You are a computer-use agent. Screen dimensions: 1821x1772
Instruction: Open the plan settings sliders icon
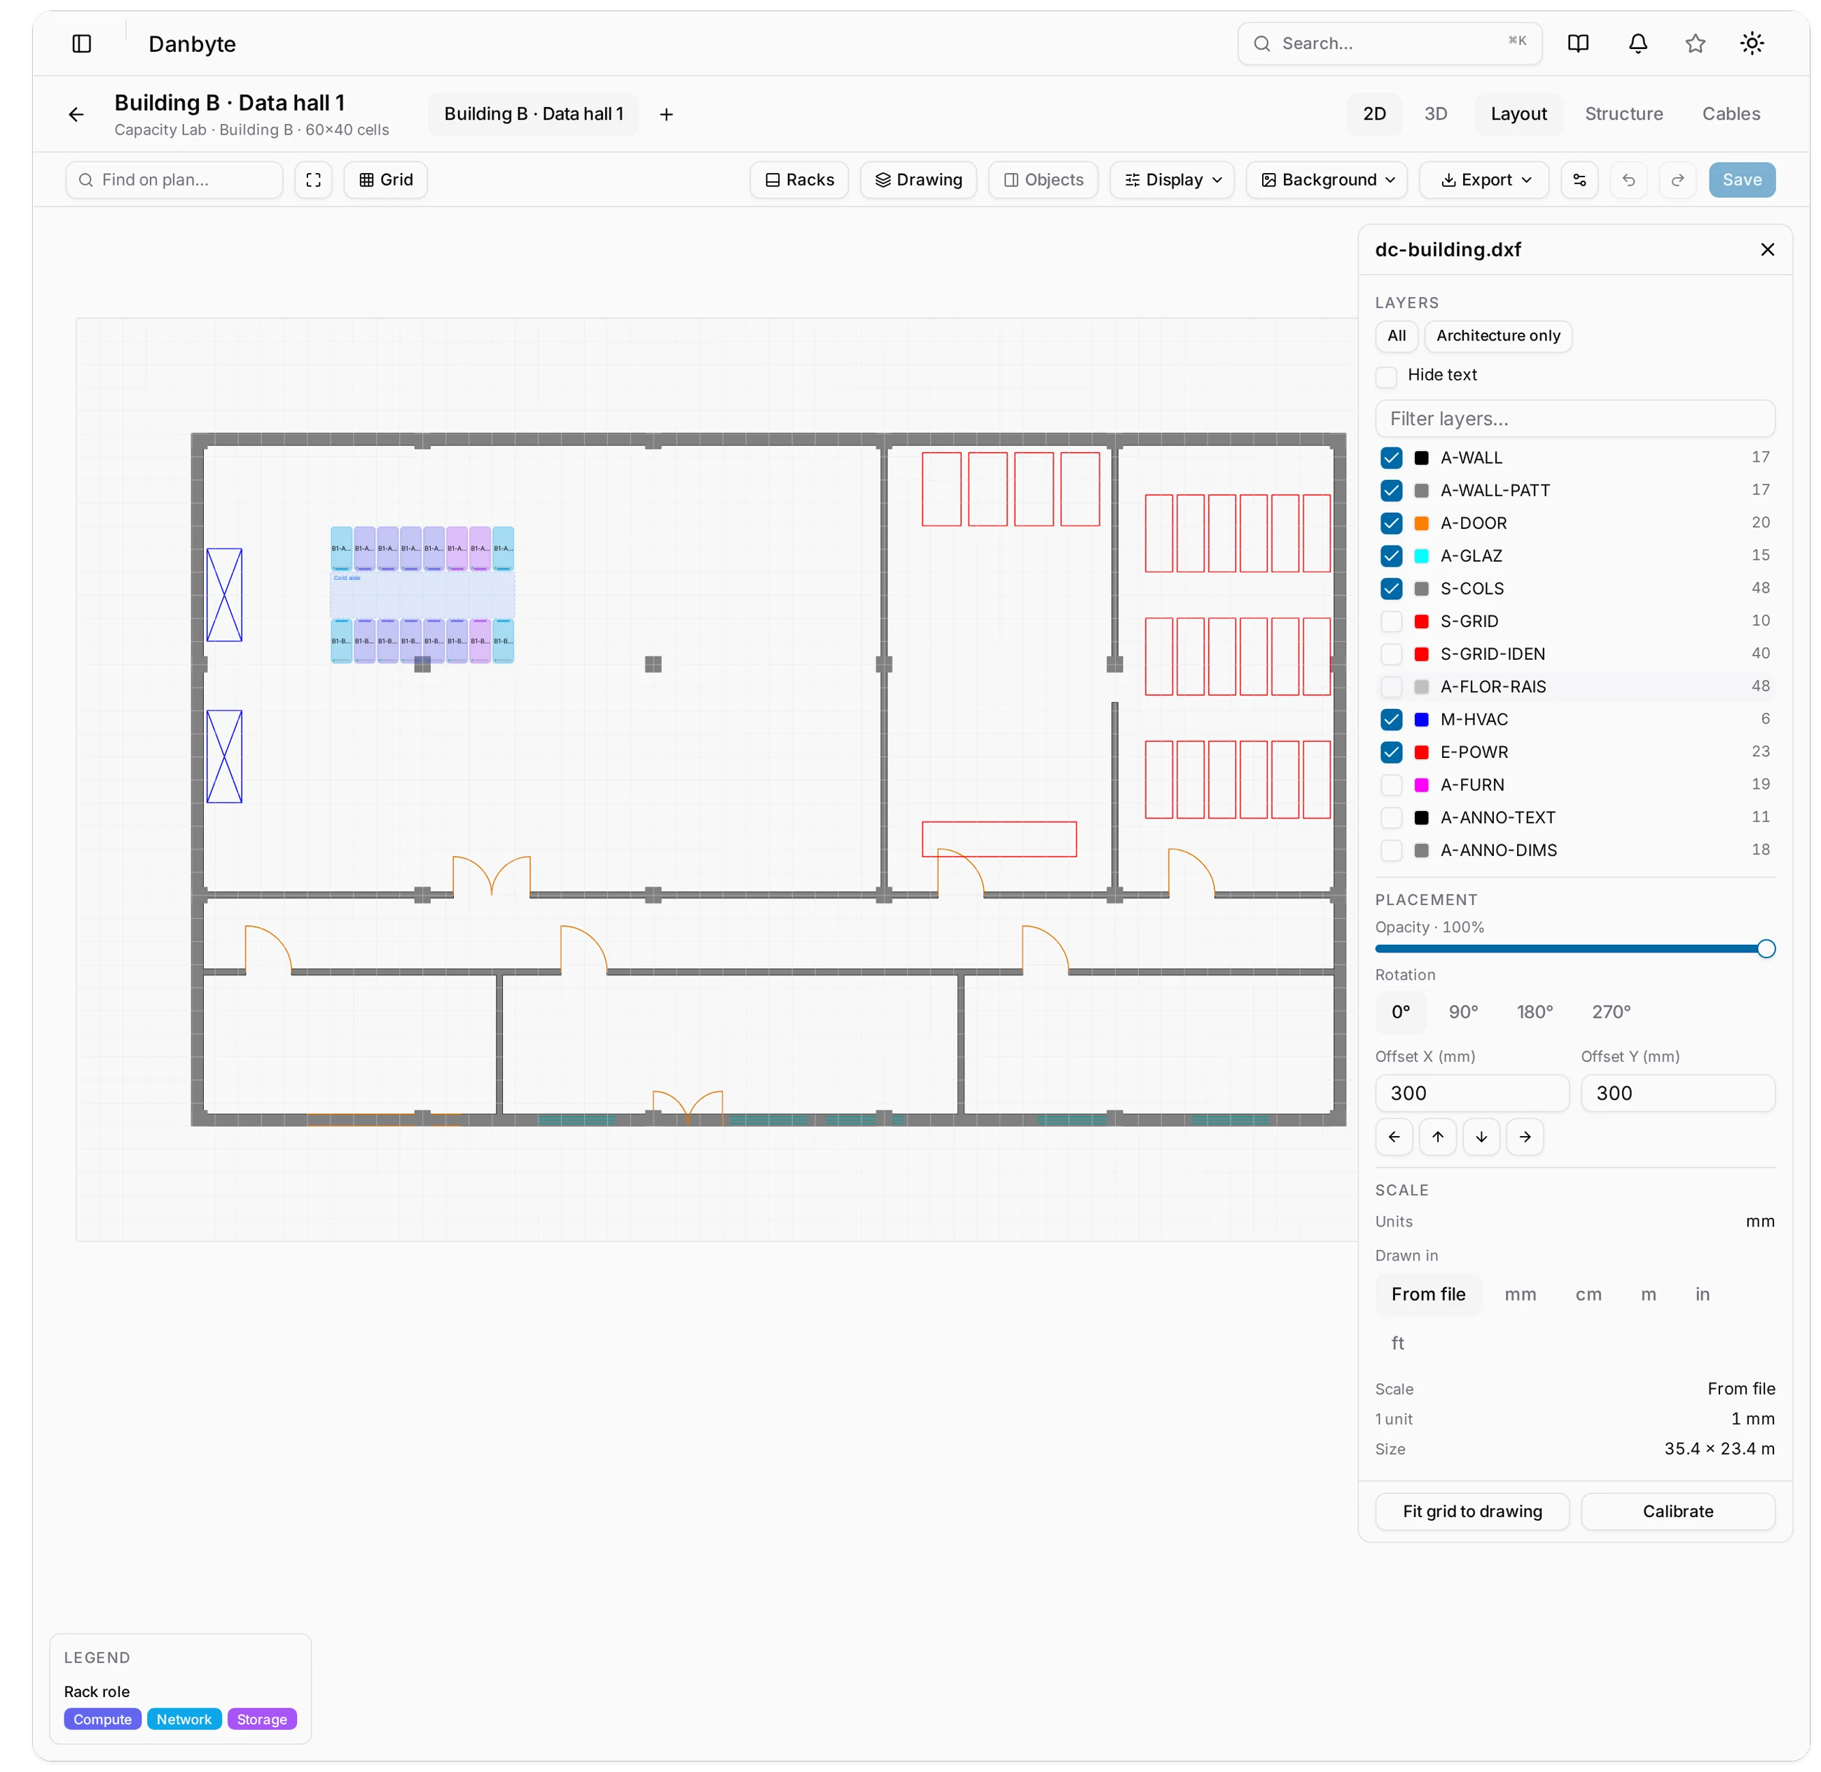[1579, 179]
